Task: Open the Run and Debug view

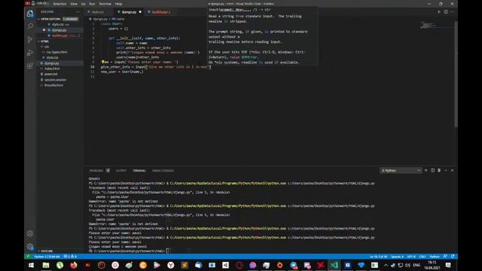Action: click(x=30, y=53)
